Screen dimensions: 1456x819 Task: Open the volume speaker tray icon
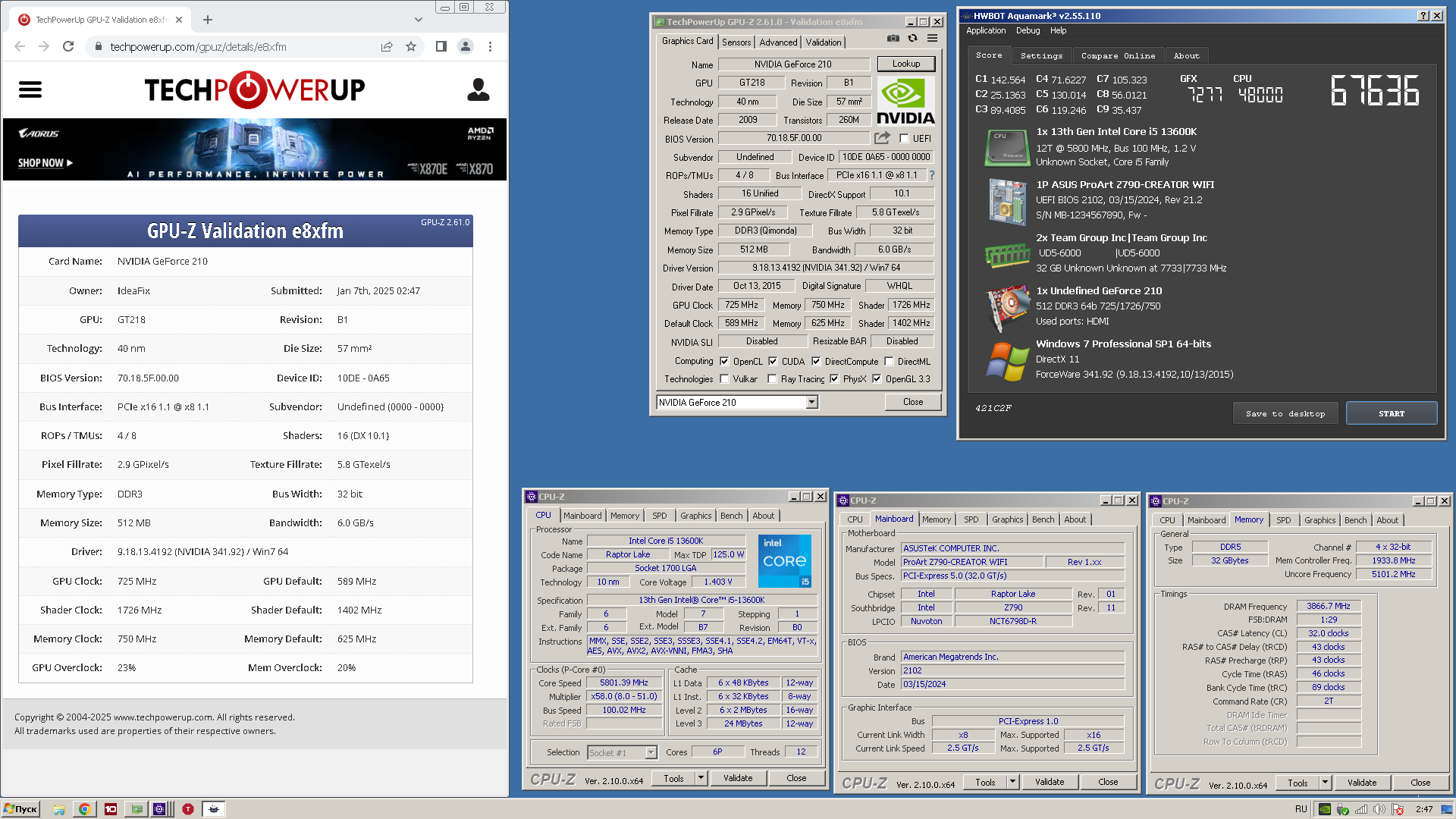coord(1379,809)
